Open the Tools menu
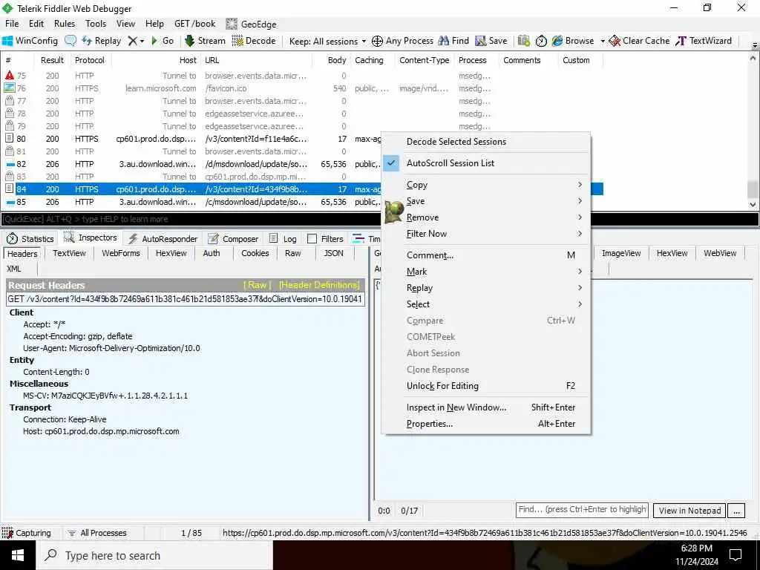Viewport: 760px width, 570px height. pyautogui.click(x=96, y=24)
